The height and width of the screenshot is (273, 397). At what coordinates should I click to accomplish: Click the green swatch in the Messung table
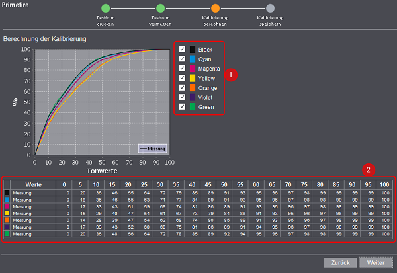[x=7, y=233]
